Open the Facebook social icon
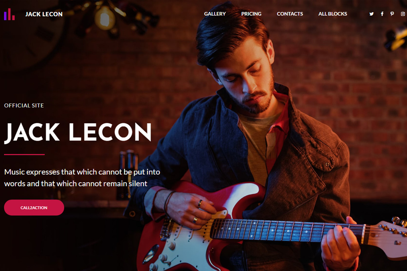This screenshot has height=271, width=407. [x=382, y=14]
